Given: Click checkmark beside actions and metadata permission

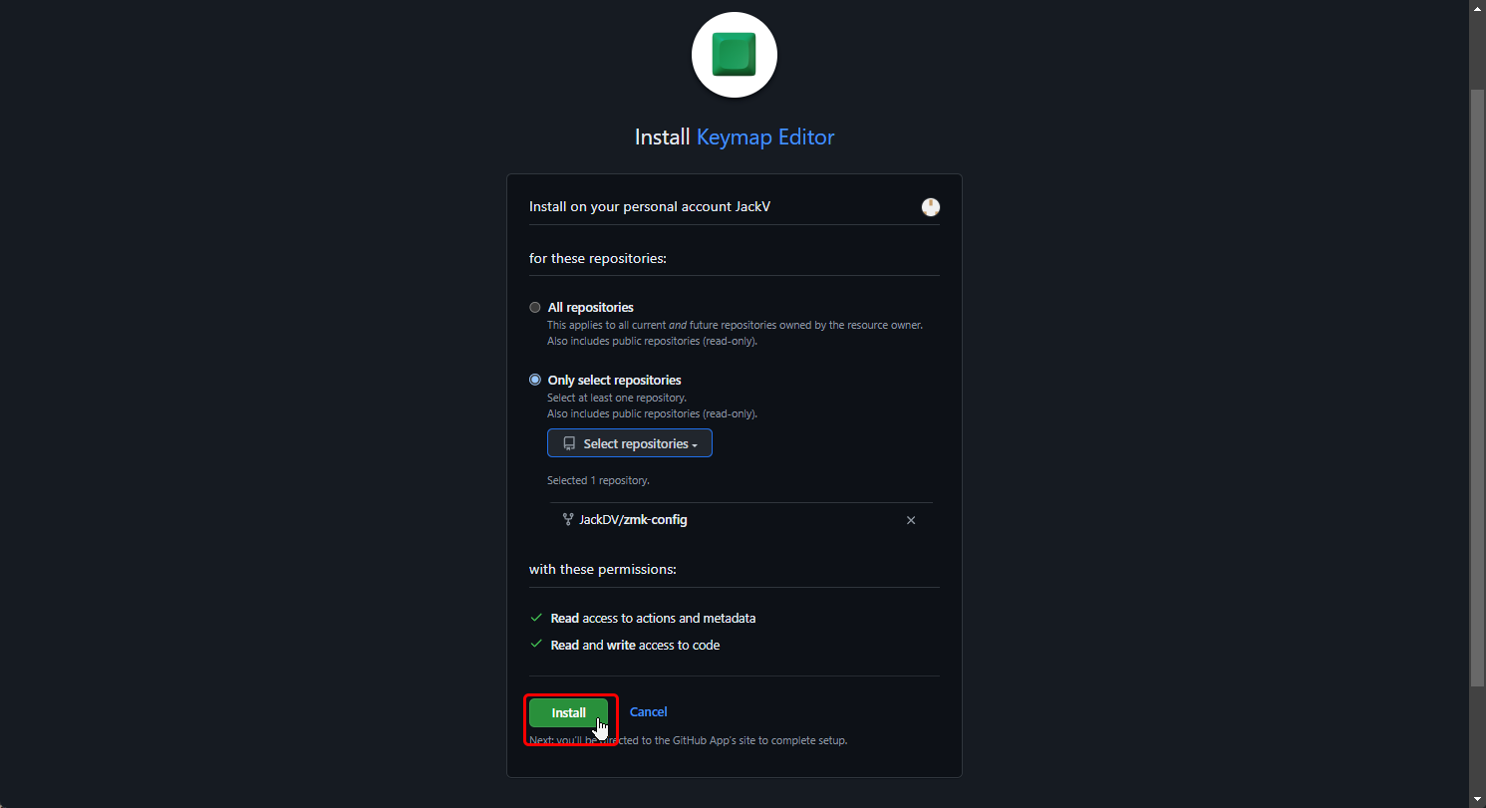Looking at the screenshot, I should click(x=536, y=618).
